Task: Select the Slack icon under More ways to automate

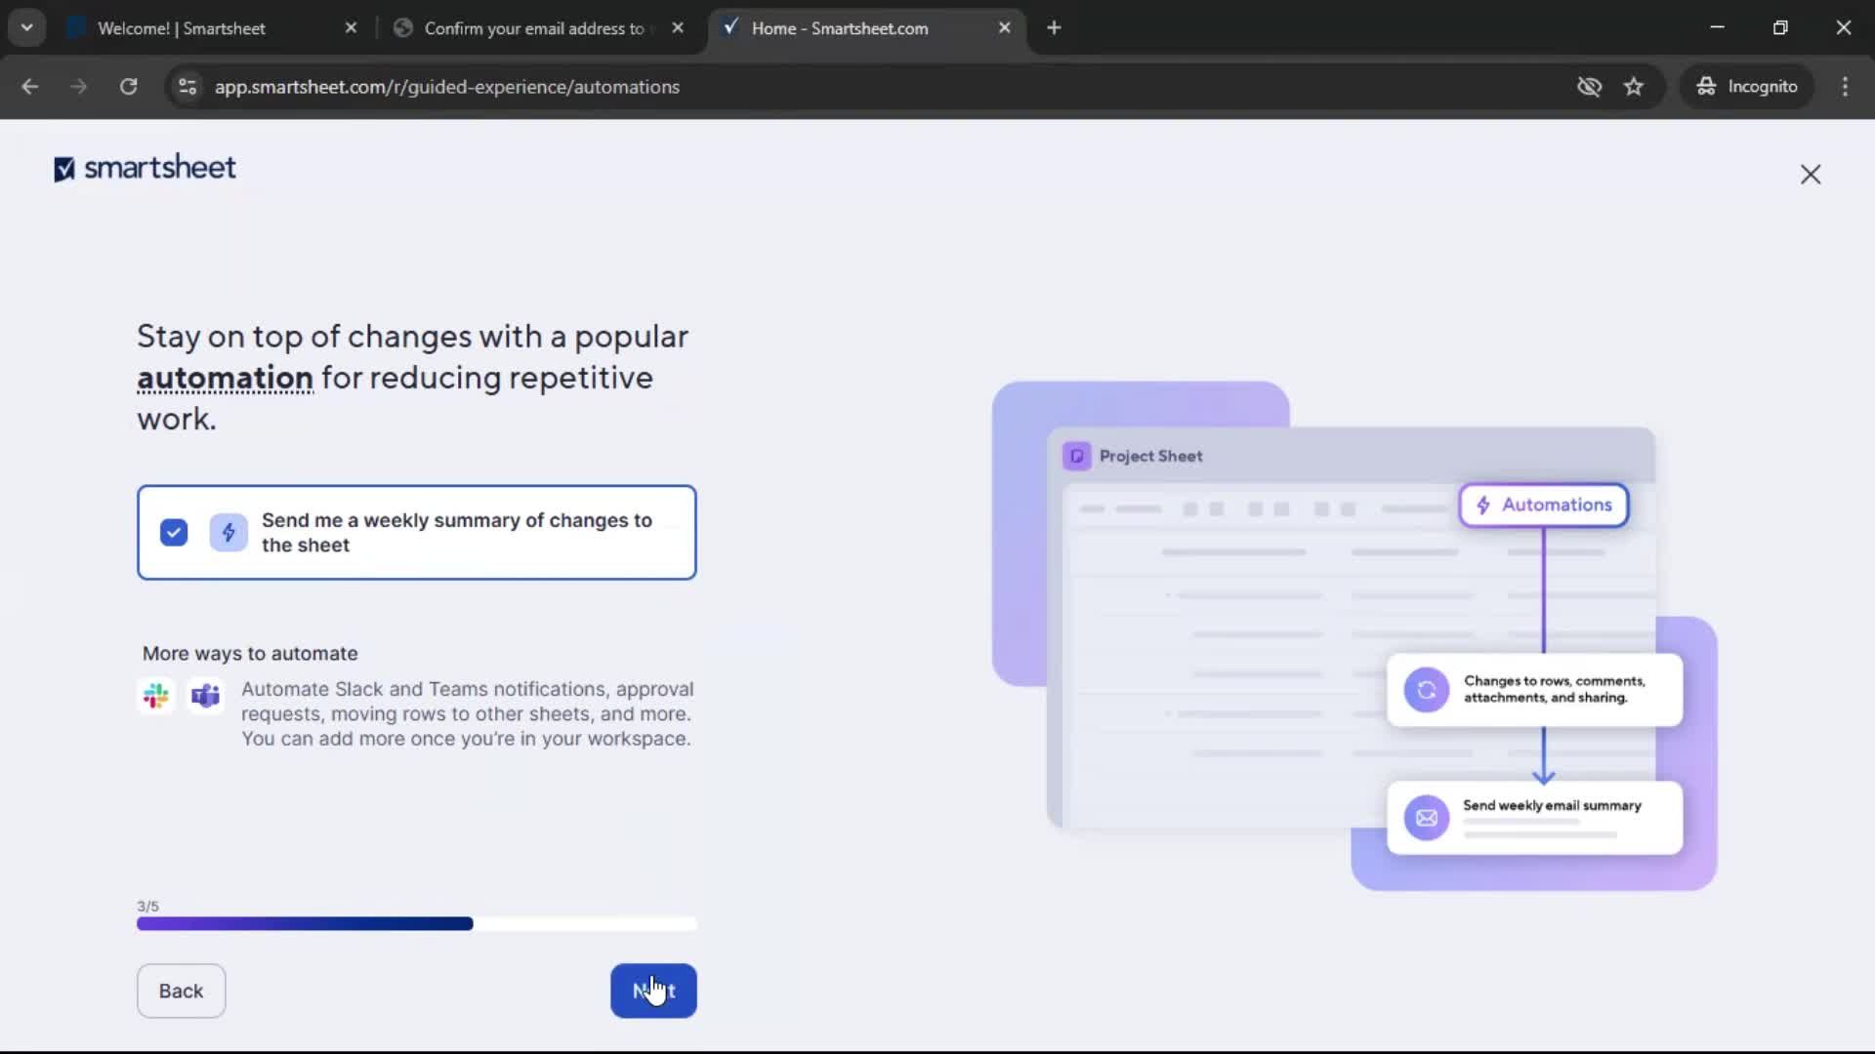Action: (x=156, y=696)
